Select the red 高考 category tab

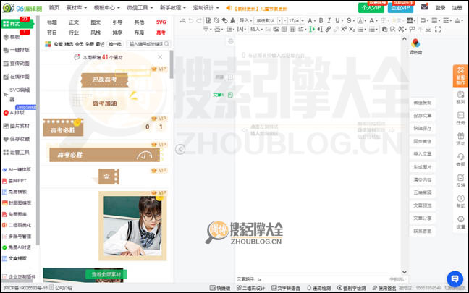pyautogui.click(x=161, y=33)
